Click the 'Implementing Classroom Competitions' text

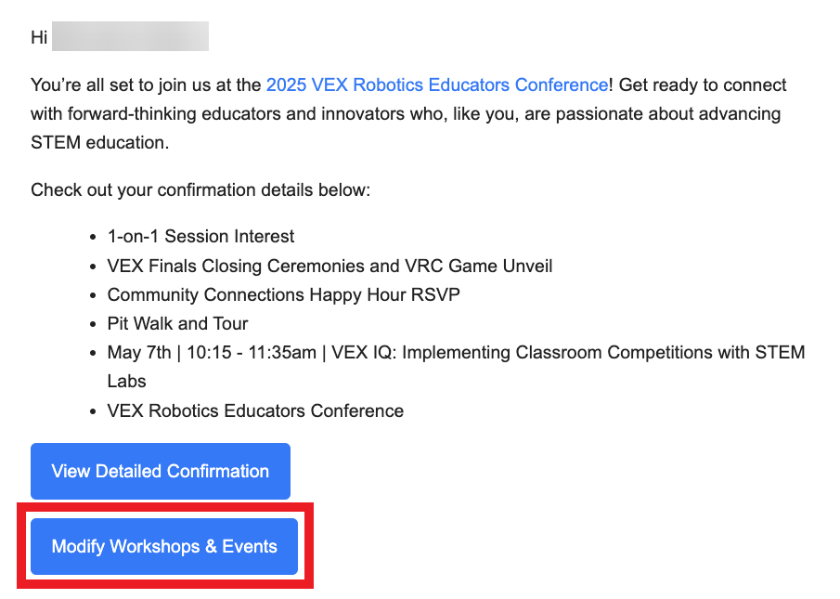point(563,353)
